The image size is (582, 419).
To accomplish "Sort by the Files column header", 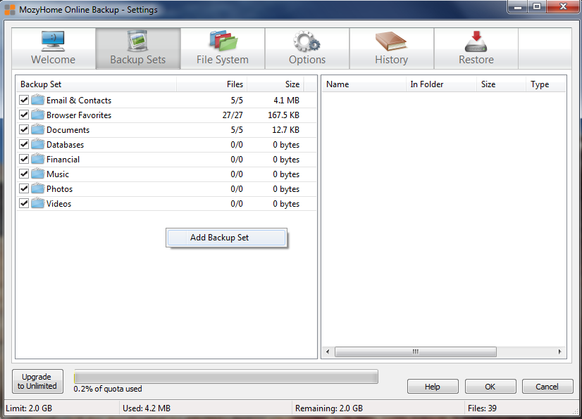I will (x=212, y=84).
